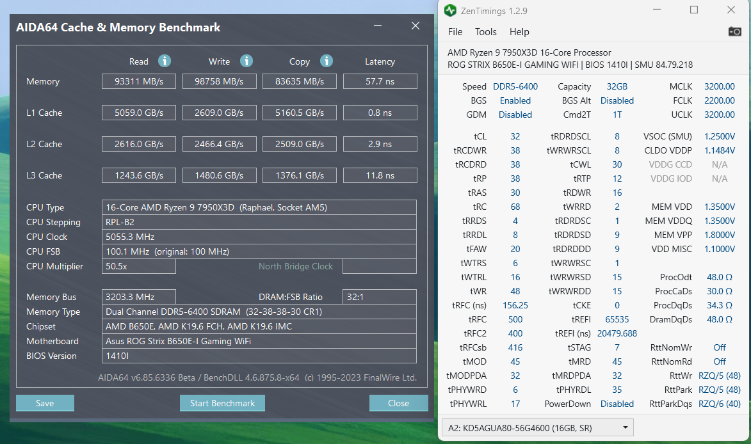Click the tREFI value 65535
Screen dimensions: 751x444
(x=617, y=319)
